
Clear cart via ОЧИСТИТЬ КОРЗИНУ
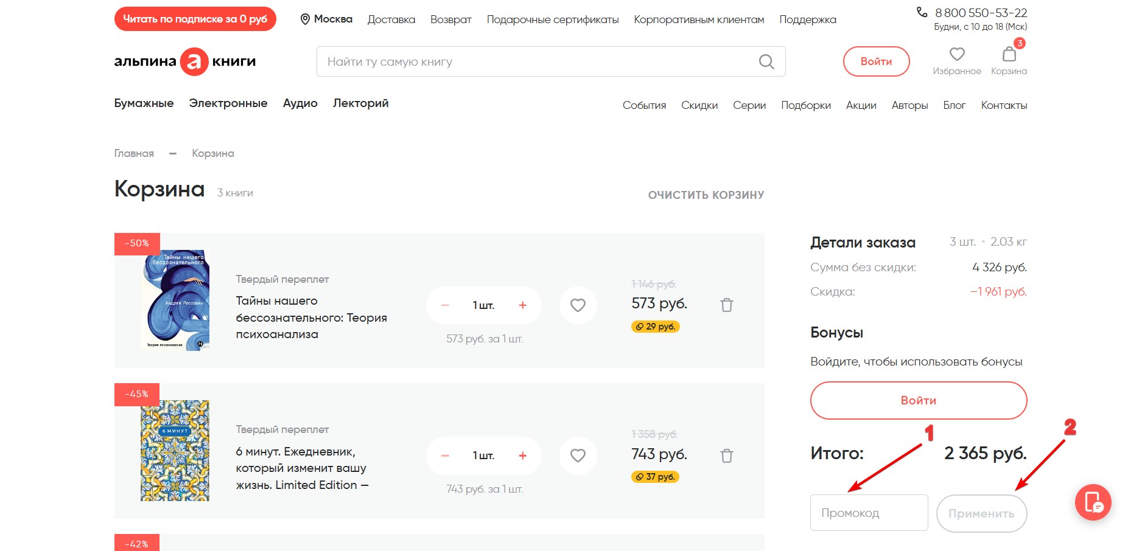706,195
